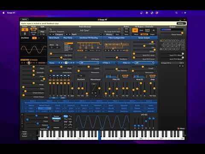
Task: Open the Zoom menu in Status
Action: click(126, 34)
